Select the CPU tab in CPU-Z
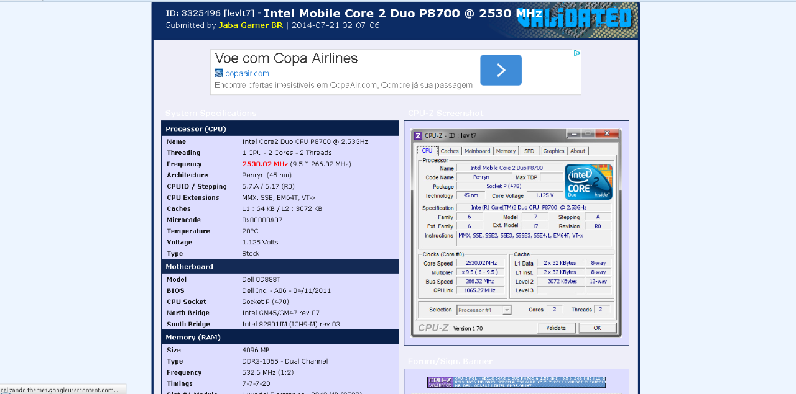 (427, 151)
